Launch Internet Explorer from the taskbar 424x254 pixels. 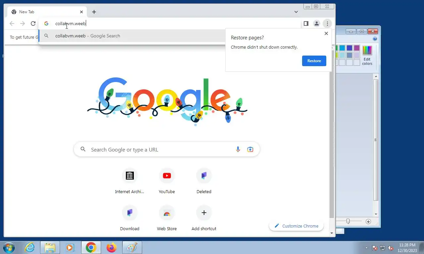click(x=30, y=247)
